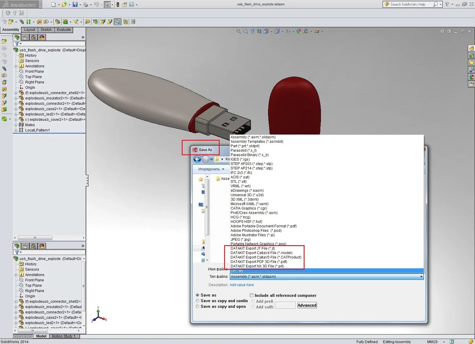The height and width of the screenshot is (344, 475).
Task: Switch to the Sketch tab
Action: pos(46,30)
